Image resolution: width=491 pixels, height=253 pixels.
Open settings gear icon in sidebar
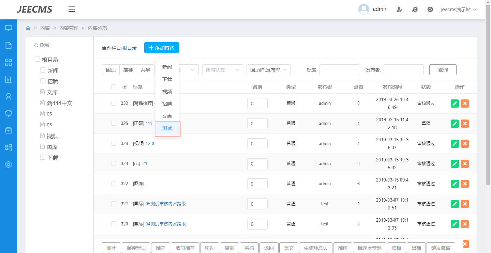coord(9,164)
